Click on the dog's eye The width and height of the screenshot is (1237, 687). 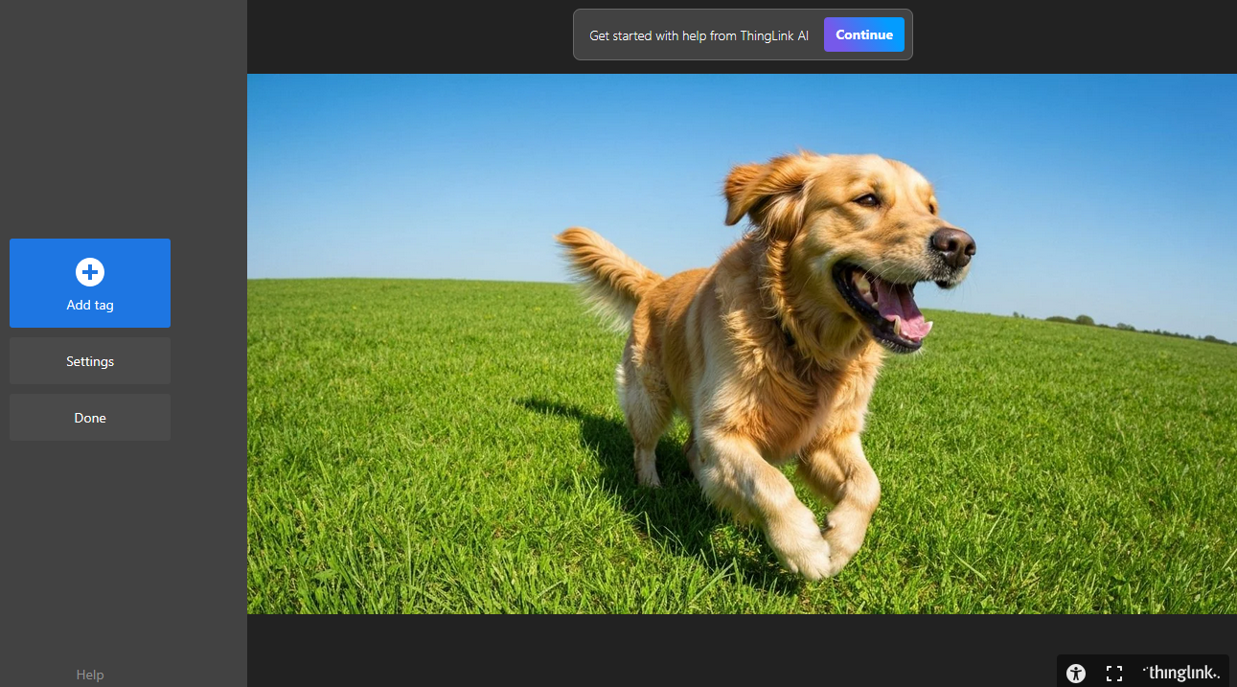point(868,200)
